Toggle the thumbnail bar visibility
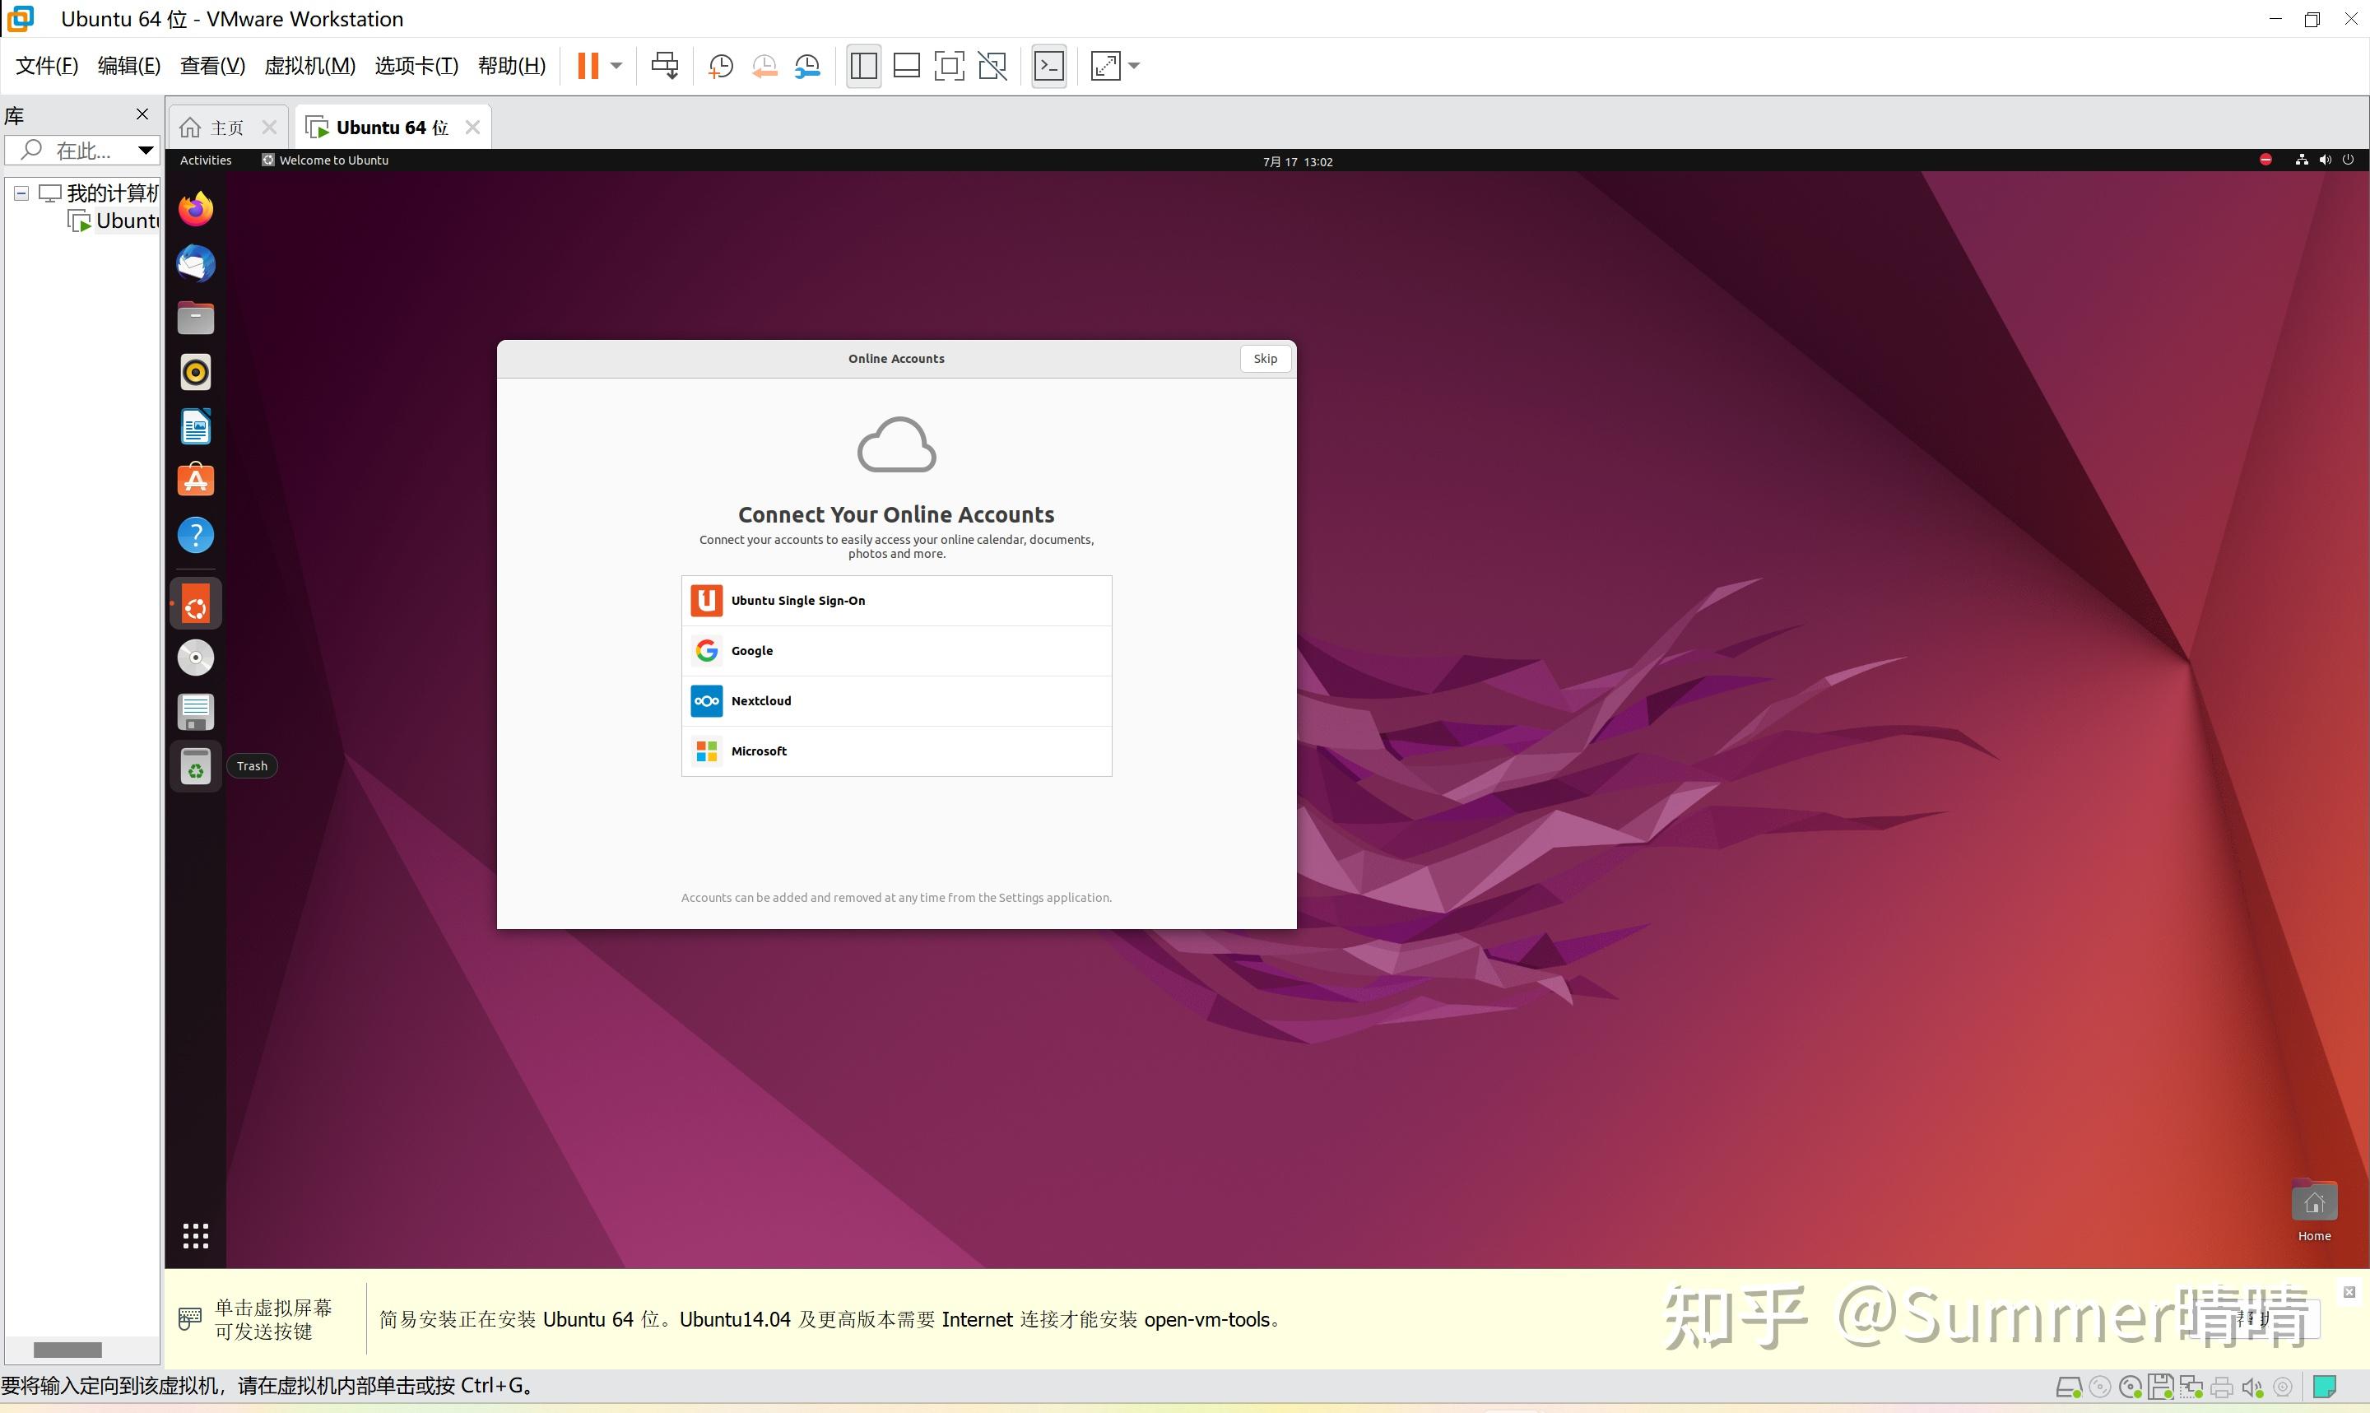Image resolution: width=2370 pixels, height=1413 pixels. [905, 65]
